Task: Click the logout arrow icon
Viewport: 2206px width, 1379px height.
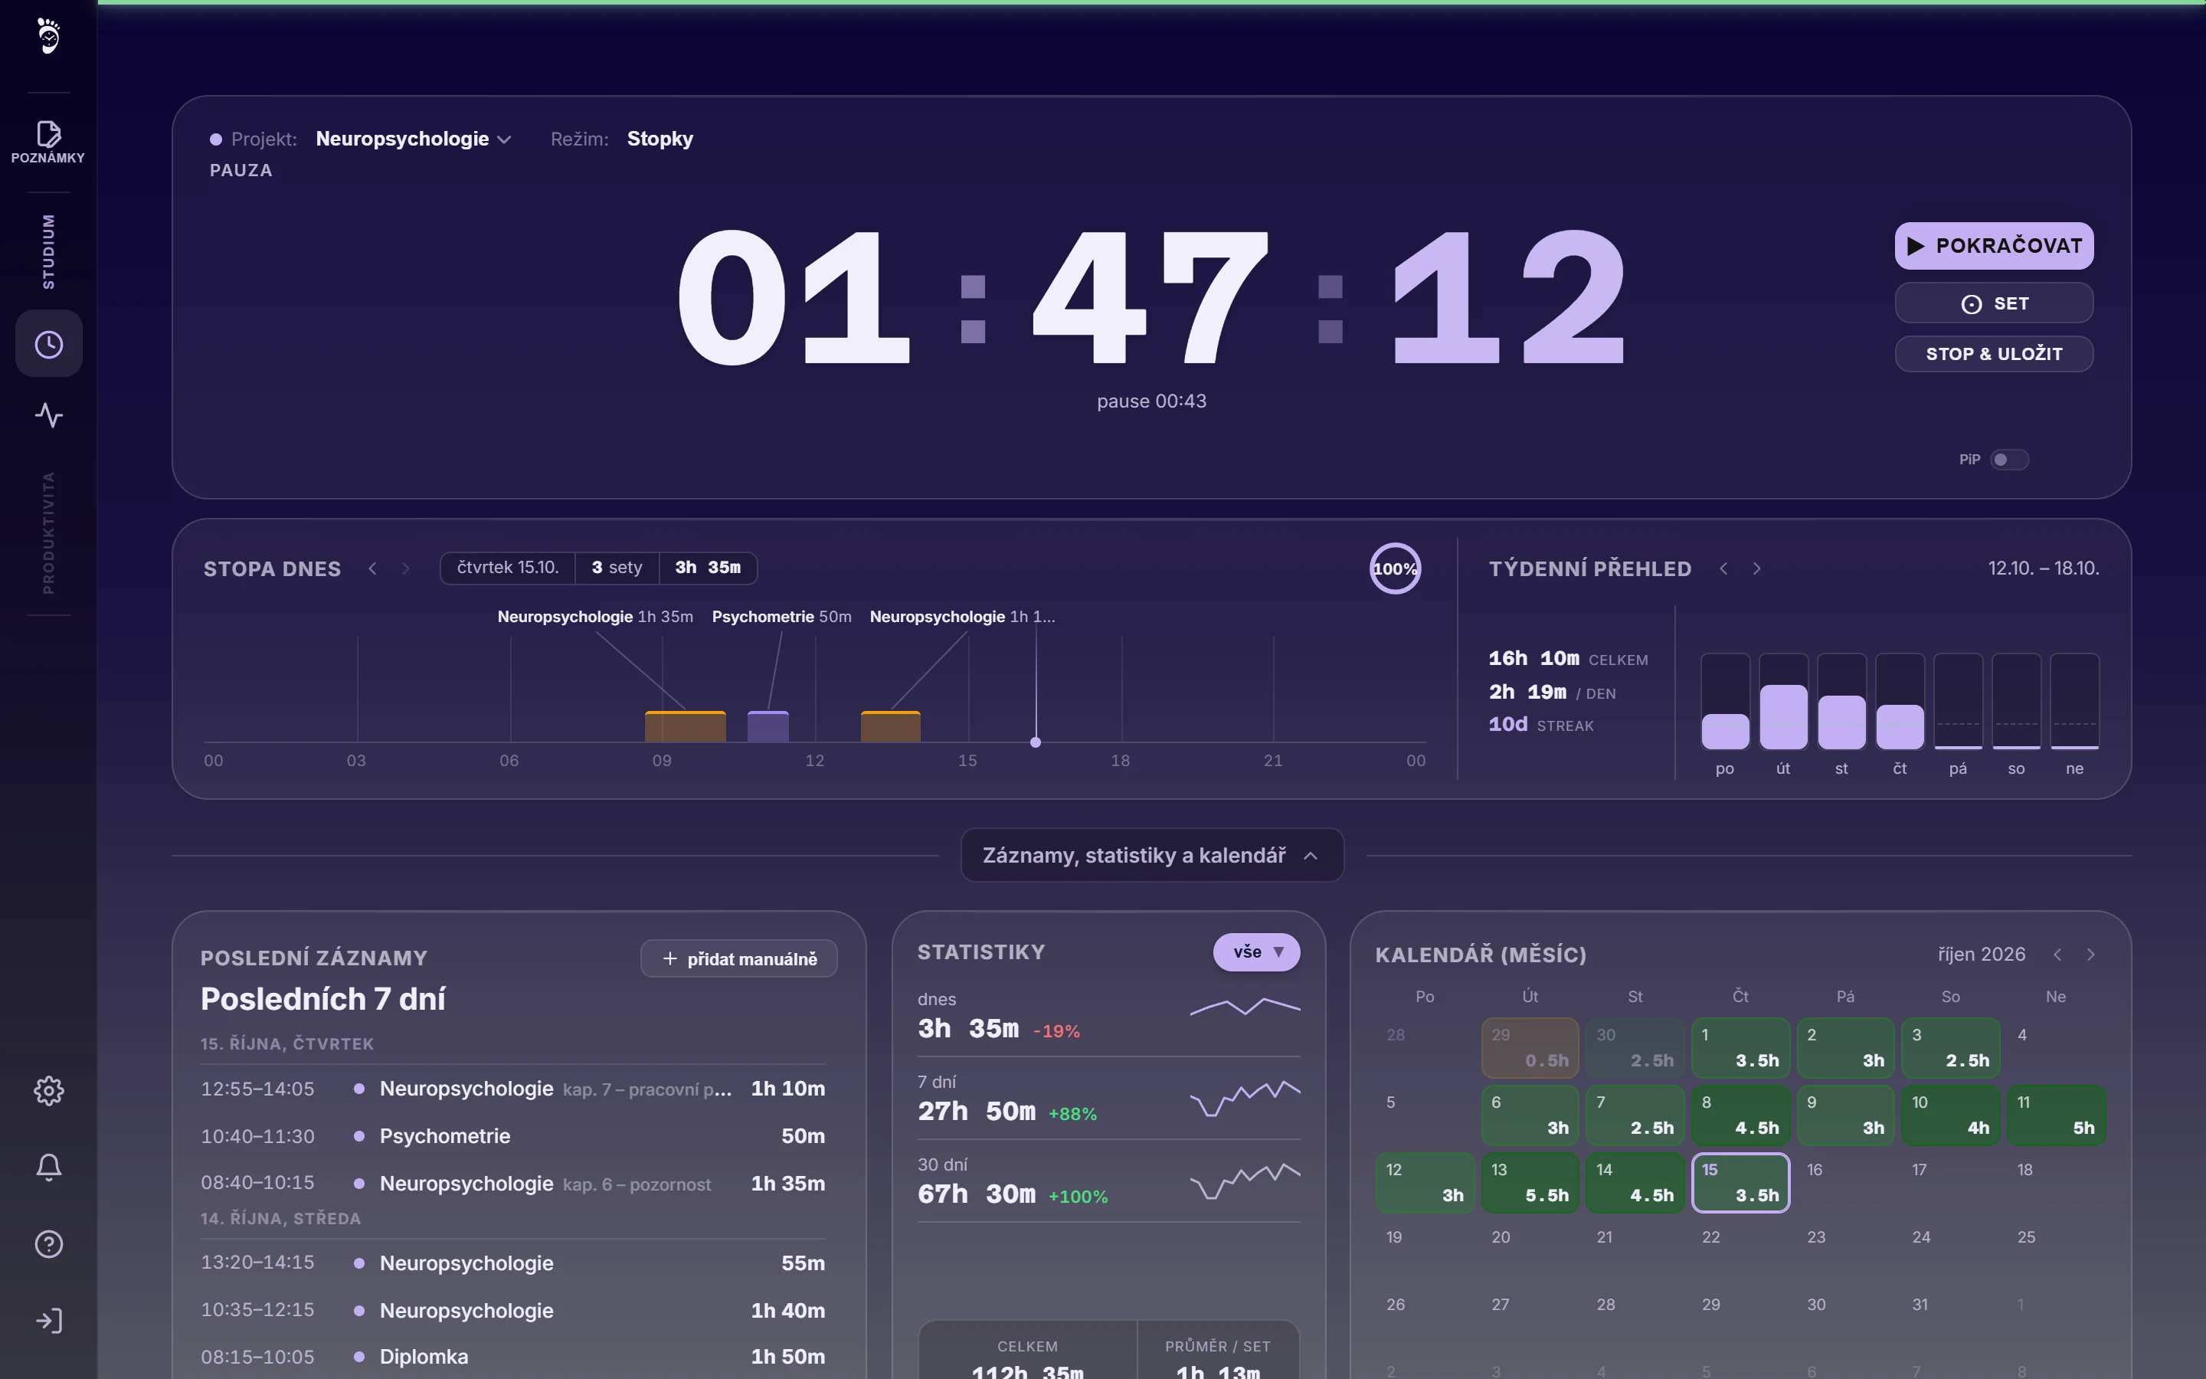Action: (x=48, y=1321)
